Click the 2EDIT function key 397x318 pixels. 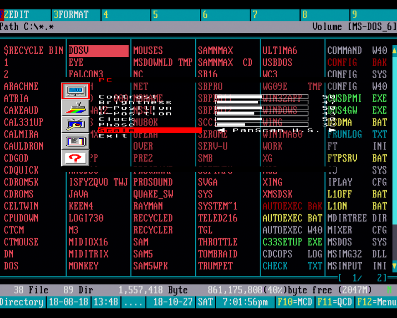coord(25,15)
